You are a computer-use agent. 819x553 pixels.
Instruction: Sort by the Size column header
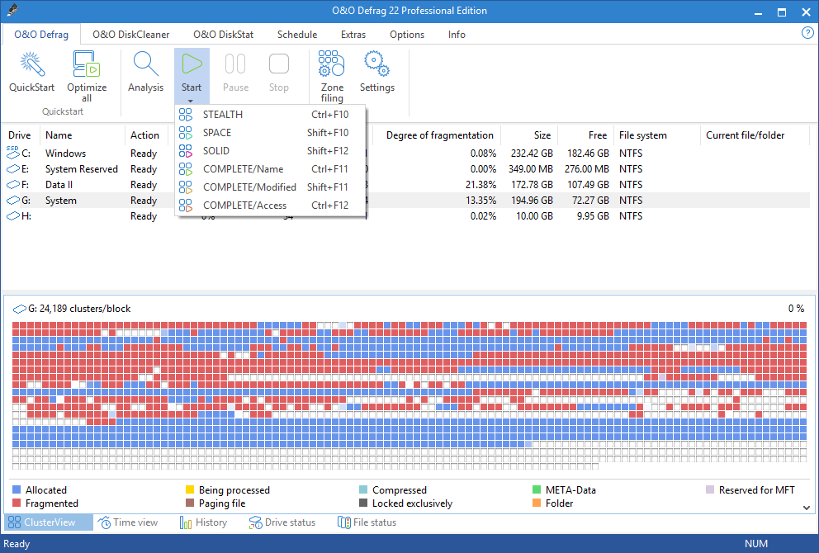pyautogui.click(x=529, y=135)
